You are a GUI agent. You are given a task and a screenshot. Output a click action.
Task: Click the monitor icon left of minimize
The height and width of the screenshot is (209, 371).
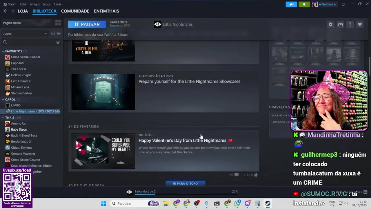tap(343, 4)
